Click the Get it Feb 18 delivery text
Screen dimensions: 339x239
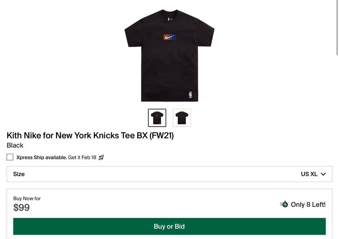tap(82, 158)
